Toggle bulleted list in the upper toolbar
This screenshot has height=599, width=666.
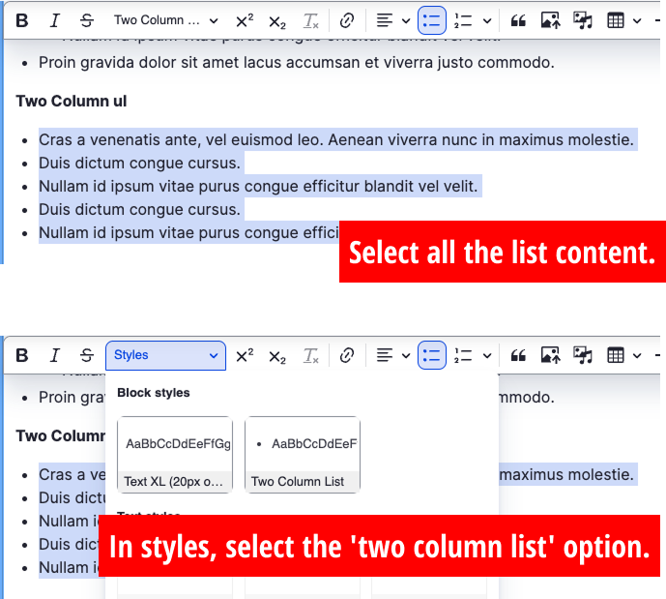(432, 20)
